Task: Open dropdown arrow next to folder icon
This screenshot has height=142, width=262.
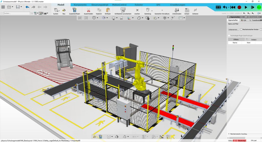Action: coord(13,7)
